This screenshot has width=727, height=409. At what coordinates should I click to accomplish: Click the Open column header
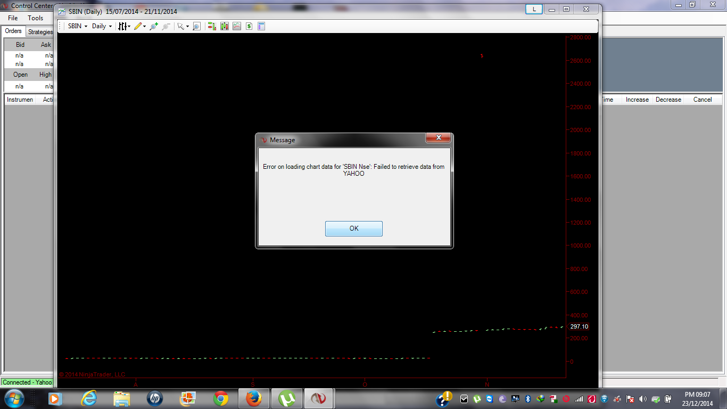tap(20, 75)
